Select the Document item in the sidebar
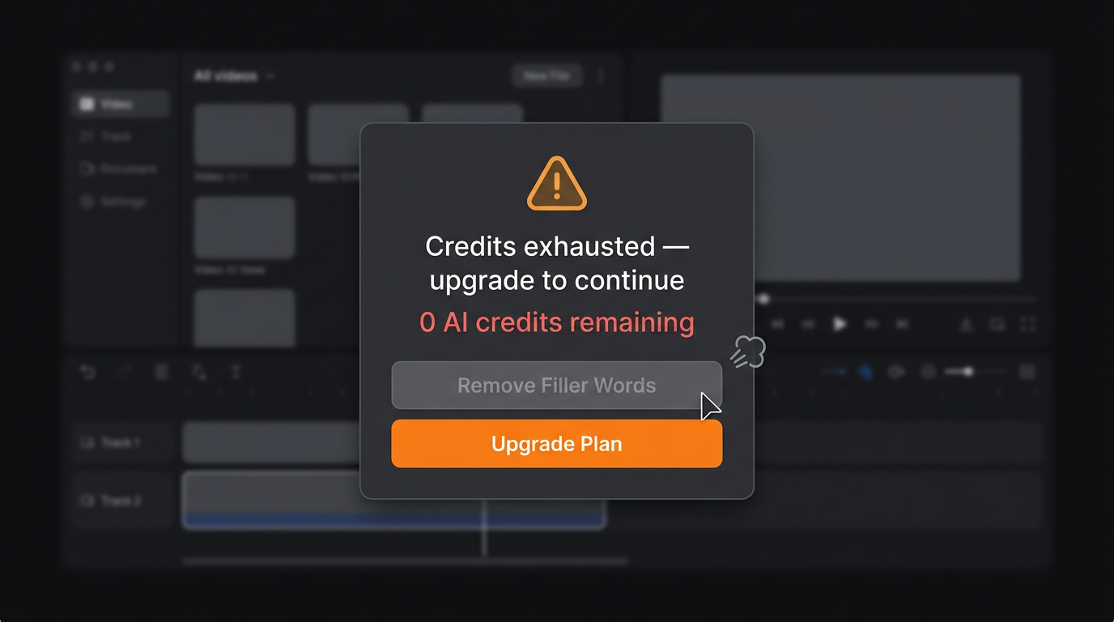This screenshot has width=1114, height=622. pyautogui.click(x=118, y=169)
